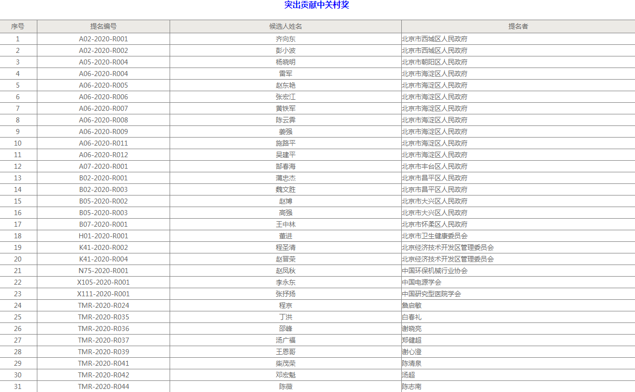Viewport: 635px width, 392px height.
Task: Click candidate name 汤广福
Action: point(286,340)
